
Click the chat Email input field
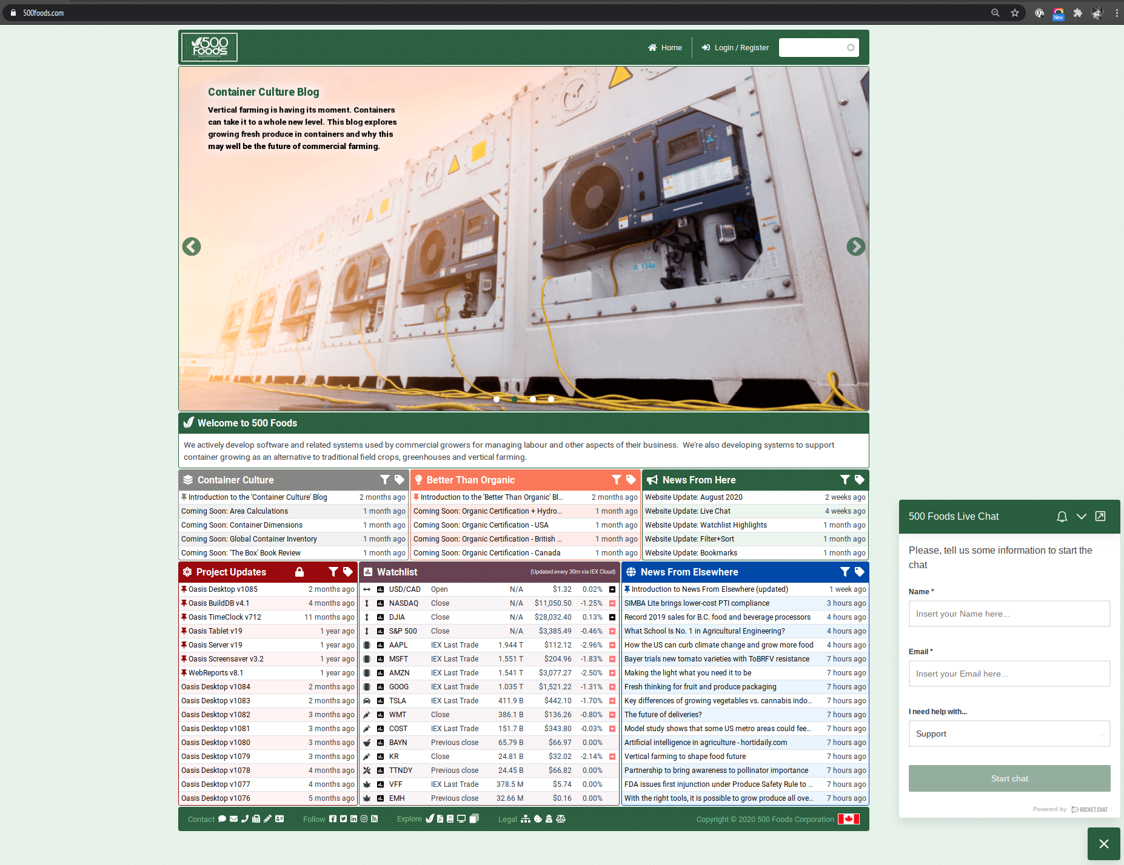pyautogui.click(x=1009, y=674)
